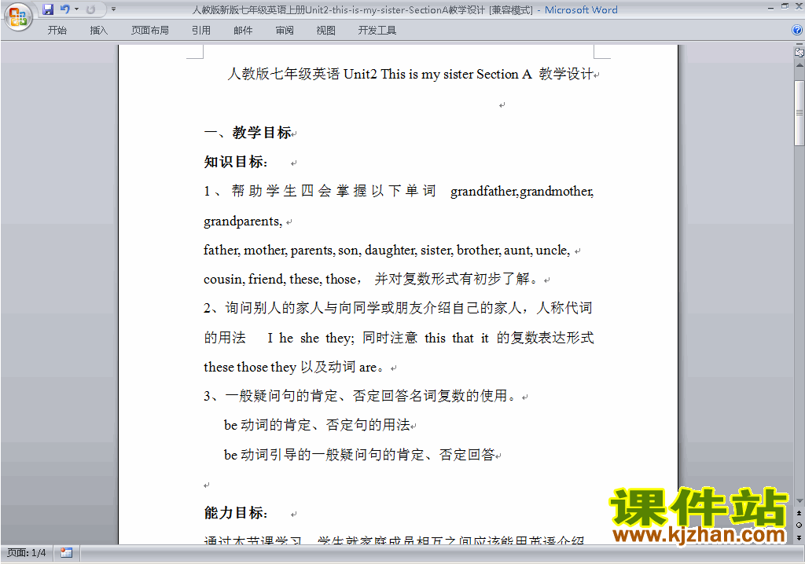Click the text 同时注意 this that it
805x564 pixels.
tap(425, 338)
